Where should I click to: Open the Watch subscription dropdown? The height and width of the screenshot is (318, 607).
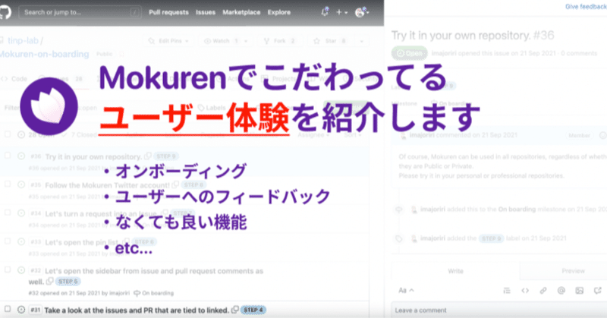tap(226, 41)
